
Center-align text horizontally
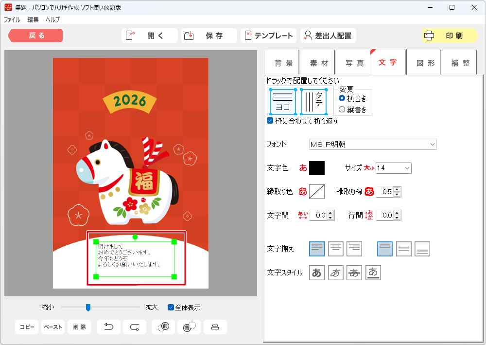pos(335,249)
